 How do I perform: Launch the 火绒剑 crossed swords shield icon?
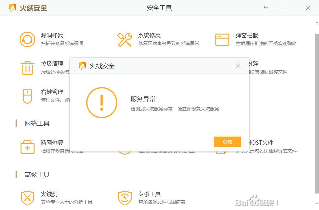pyautogui.click(x=27, y=198)
